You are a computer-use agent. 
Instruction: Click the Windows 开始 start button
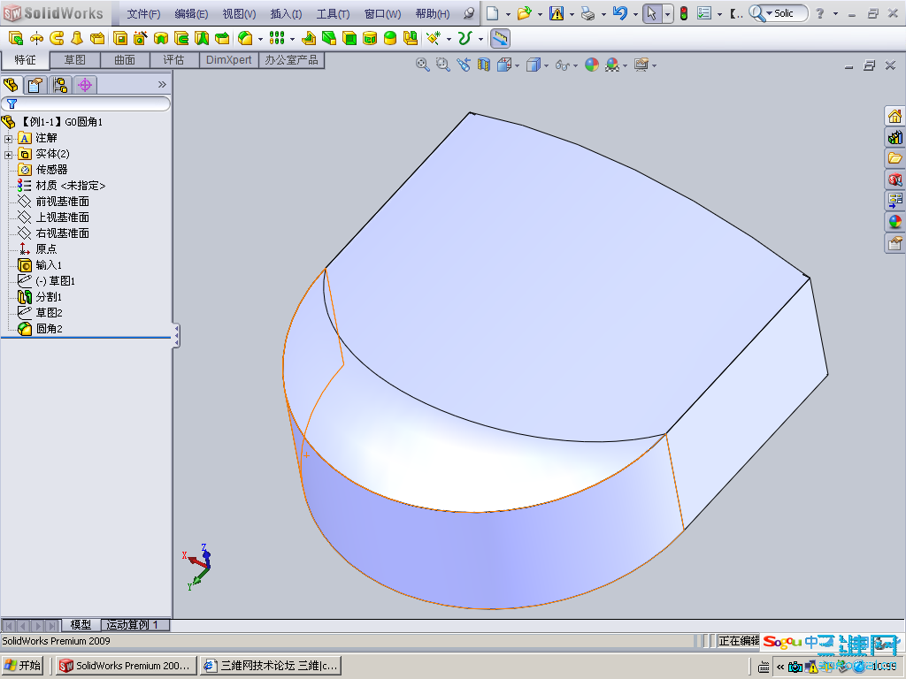[x=24, y=666]
